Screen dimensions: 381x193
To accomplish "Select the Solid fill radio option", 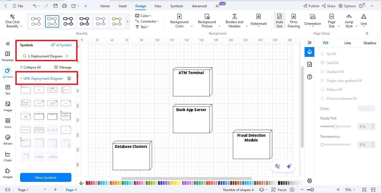I will pos(322,63).
